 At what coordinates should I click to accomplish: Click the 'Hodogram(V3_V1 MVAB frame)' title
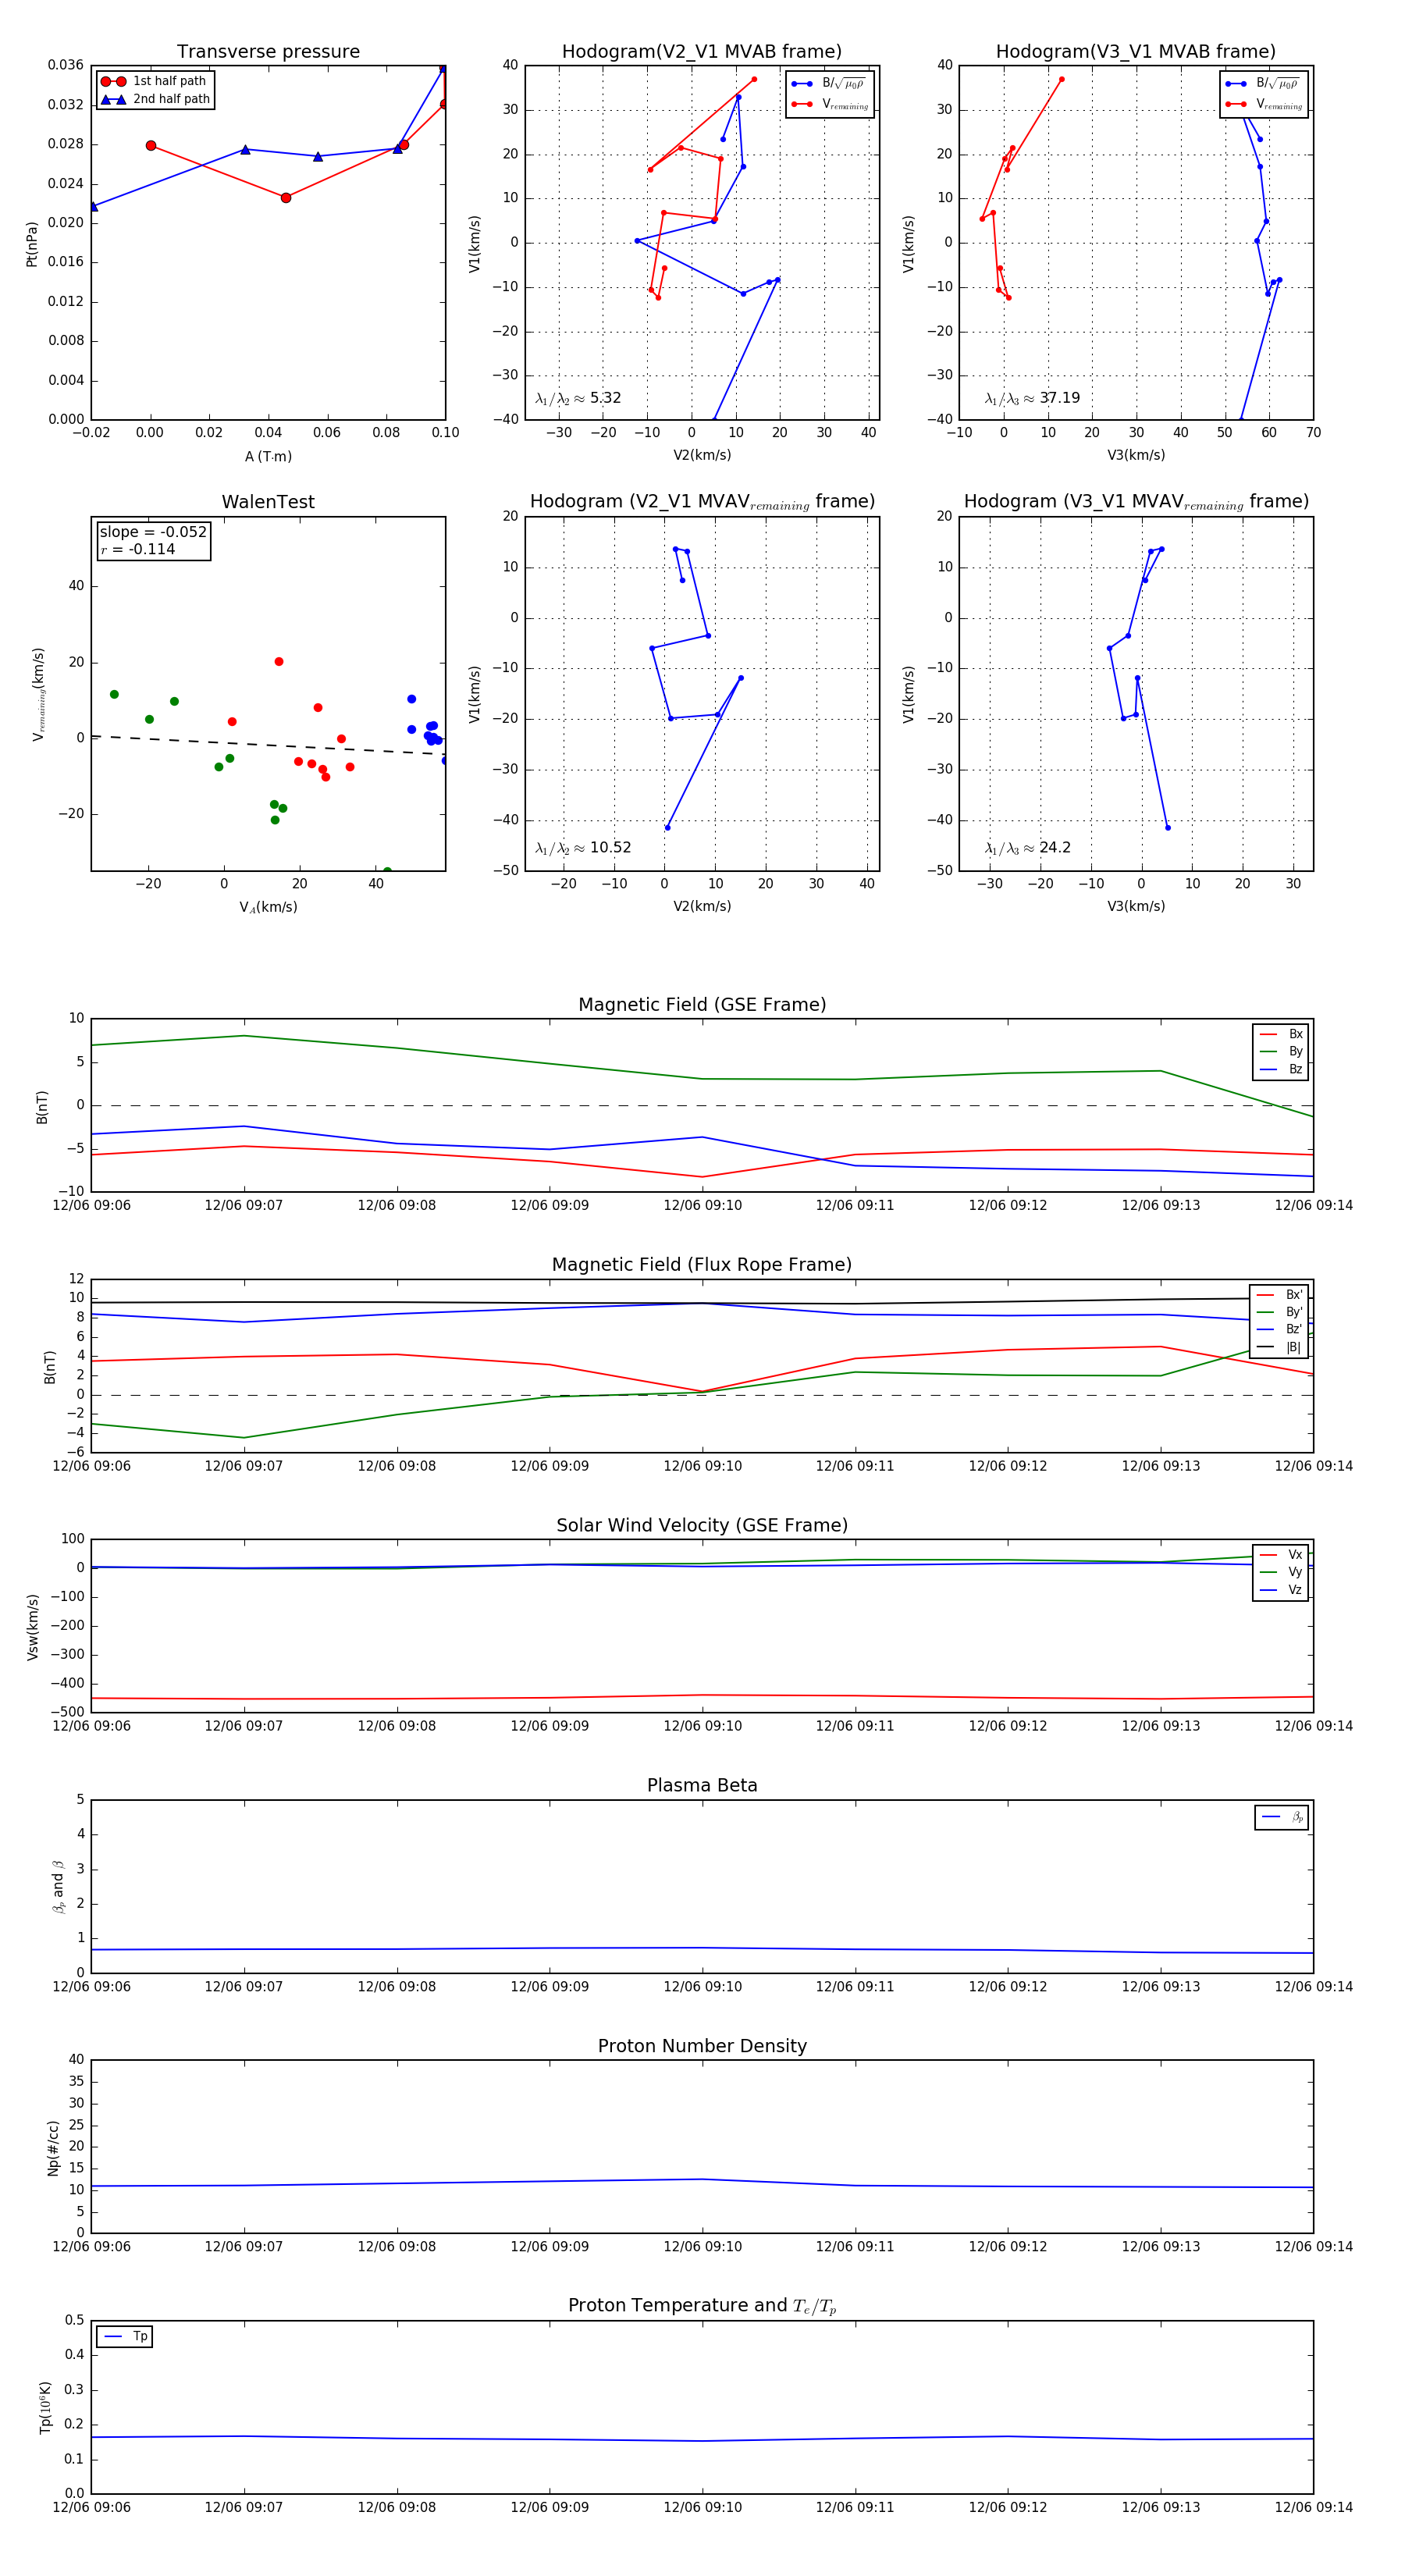click(1136, 52)
